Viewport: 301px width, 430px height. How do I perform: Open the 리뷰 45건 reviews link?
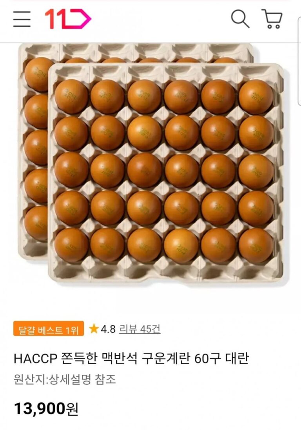tap(140, 329)
